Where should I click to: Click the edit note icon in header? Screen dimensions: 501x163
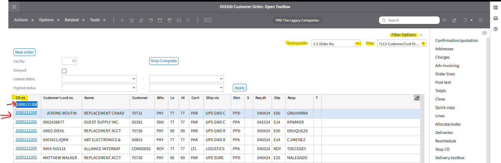(454, 20)
